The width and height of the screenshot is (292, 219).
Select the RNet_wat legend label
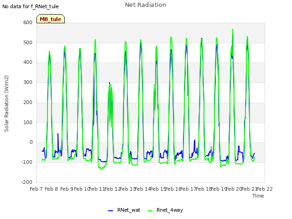tap(129, 210)
